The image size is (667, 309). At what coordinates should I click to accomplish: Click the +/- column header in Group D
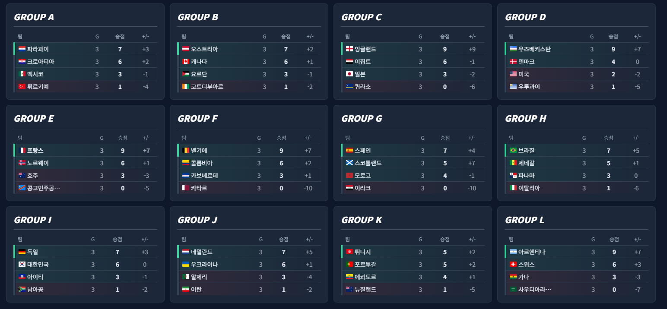[637, 37]
